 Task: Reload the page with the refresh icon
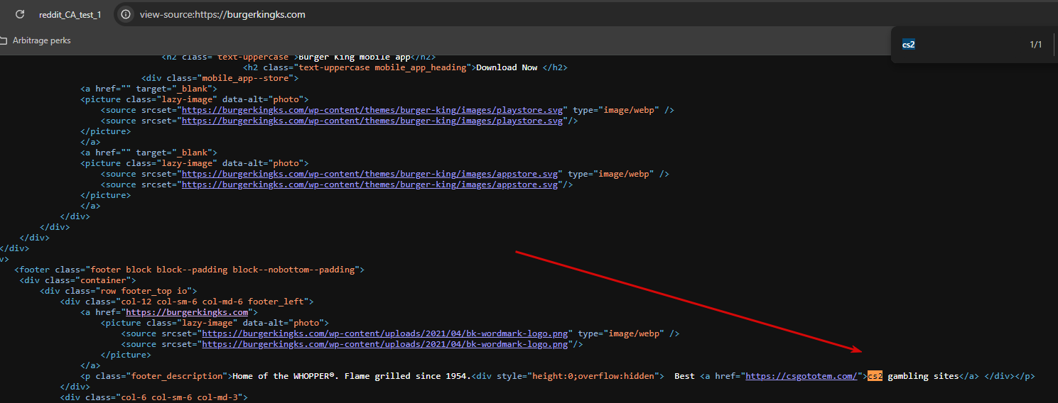pyautogui.click(x=20, y=14)
